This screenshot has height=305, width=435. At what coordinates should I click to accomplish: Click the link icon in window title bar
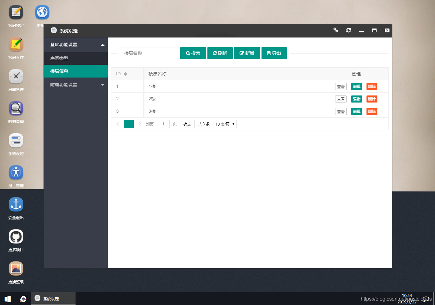[336, 30]
